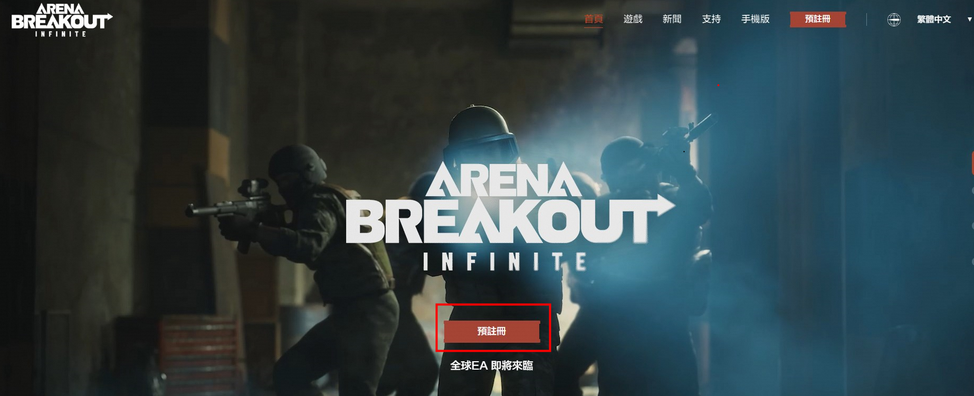Click the 全球EA 即將來臨 text
The image size is (974, 396).
tap(491, 365)
